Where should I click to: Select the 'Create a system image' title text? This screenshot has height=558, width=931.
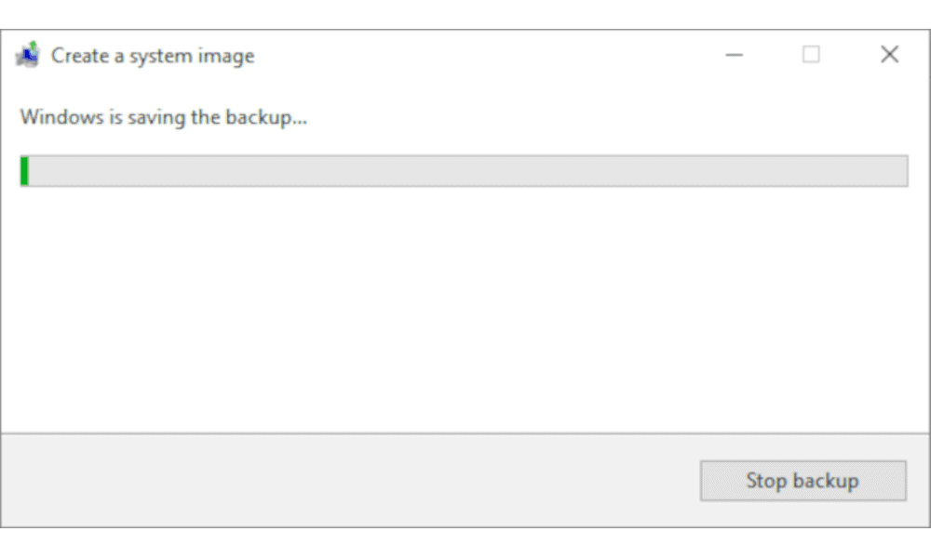point(153,56)
